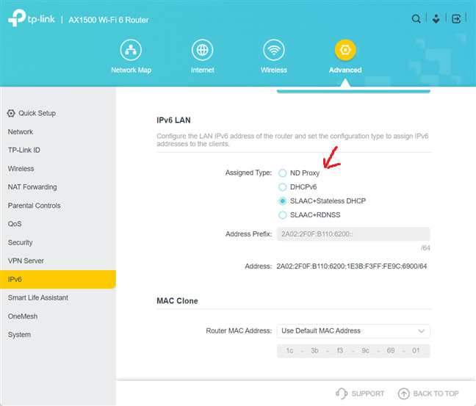Open the VPN Server menu item
This screenshot has width=476, height=406.
click(x=26, y=261)
